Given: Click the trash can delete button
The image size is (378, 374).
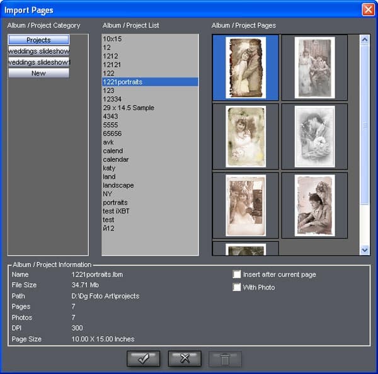Looking at the screenshot, I should click(x=225, y=360).
